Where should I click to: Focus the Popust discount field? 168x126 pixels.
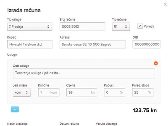pos(114,92)
